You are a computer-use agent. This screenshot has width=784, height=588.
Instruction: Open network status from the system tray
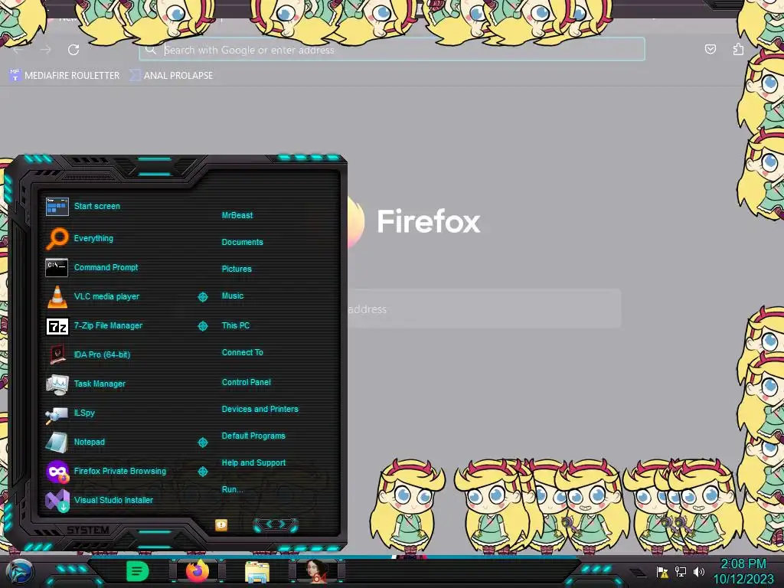tap(681, 572)
